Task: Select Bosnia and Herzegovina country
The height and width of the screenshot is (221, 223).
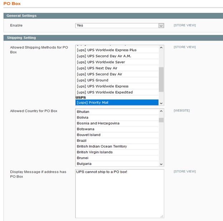Action: (117, 123)
